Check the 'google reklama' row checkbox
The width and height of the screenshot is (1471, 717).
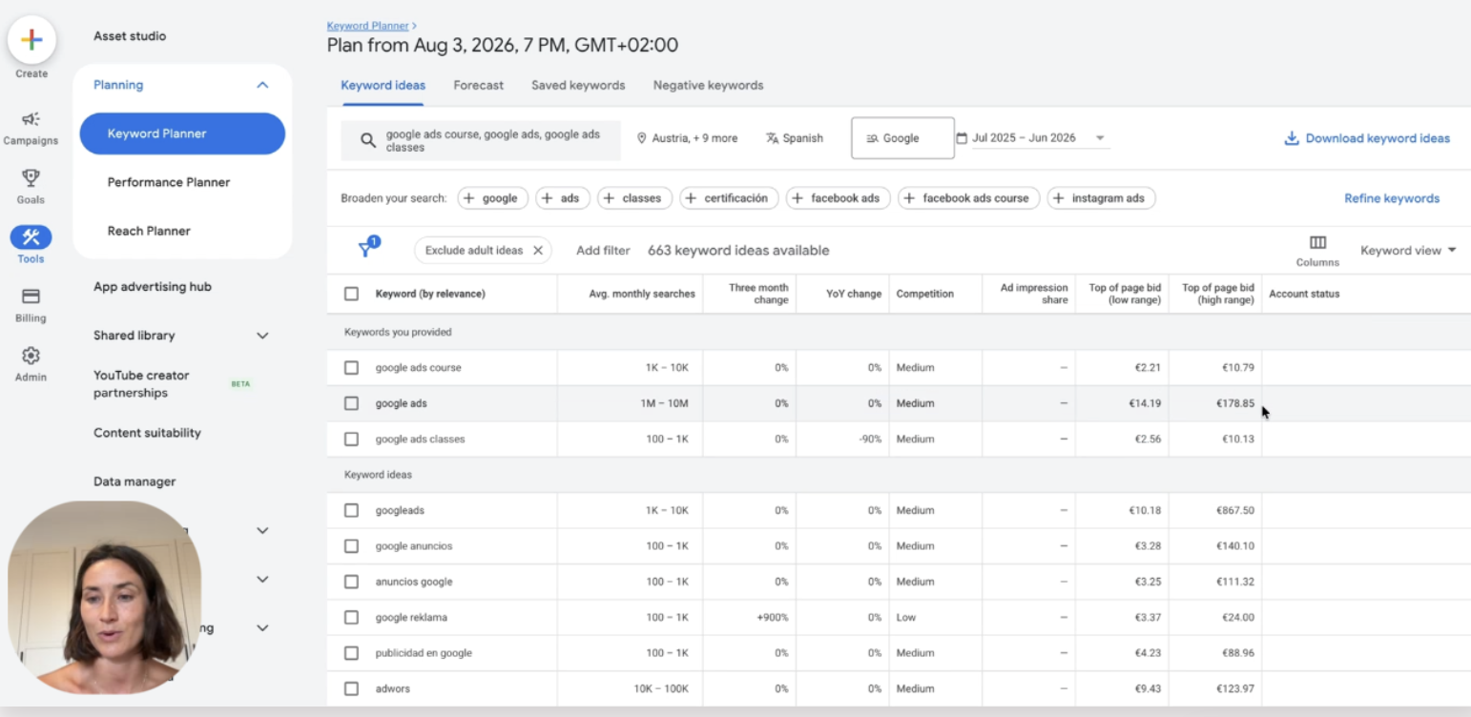pyautogui.click(x=351, y=617)
